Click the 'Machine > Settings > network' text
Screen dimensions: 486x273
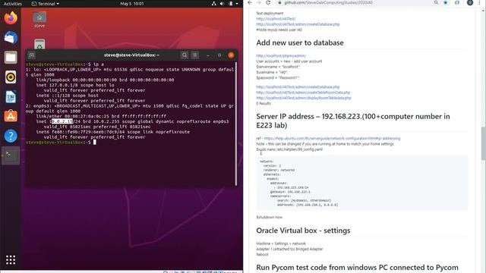281,243
